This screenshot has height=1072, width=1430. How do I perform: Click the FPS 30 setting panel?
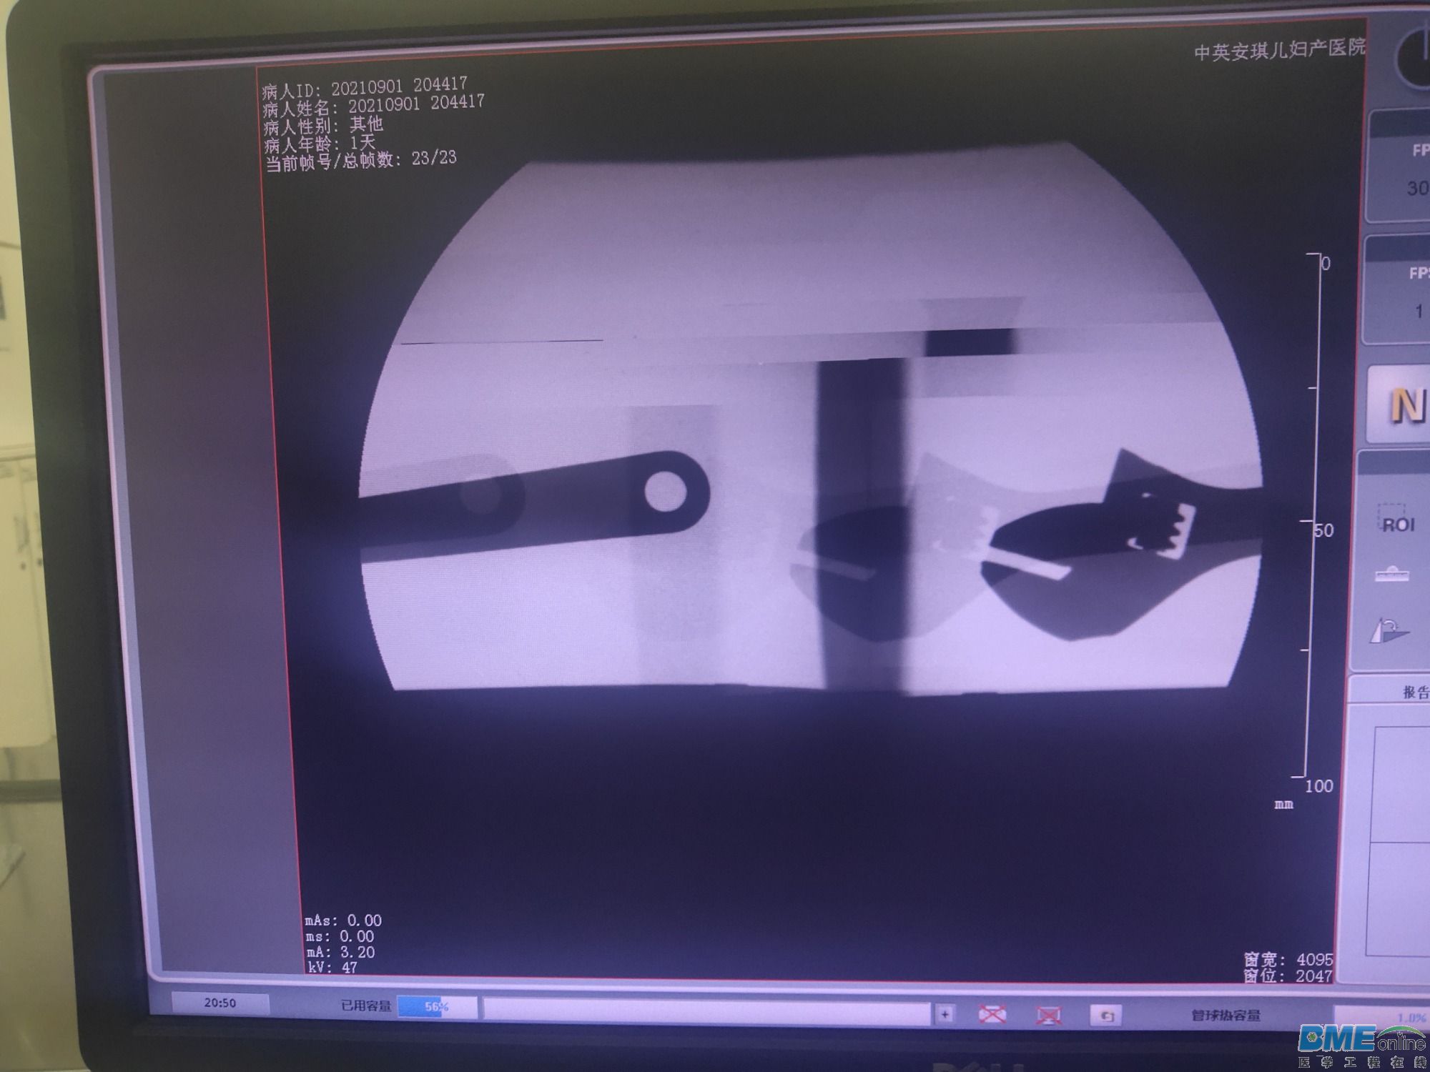pos(1399,167)
